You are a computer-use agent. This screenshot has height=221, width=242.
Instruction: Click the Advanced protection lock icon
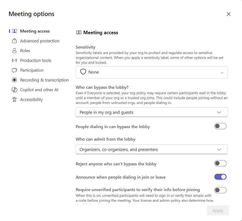14,41
